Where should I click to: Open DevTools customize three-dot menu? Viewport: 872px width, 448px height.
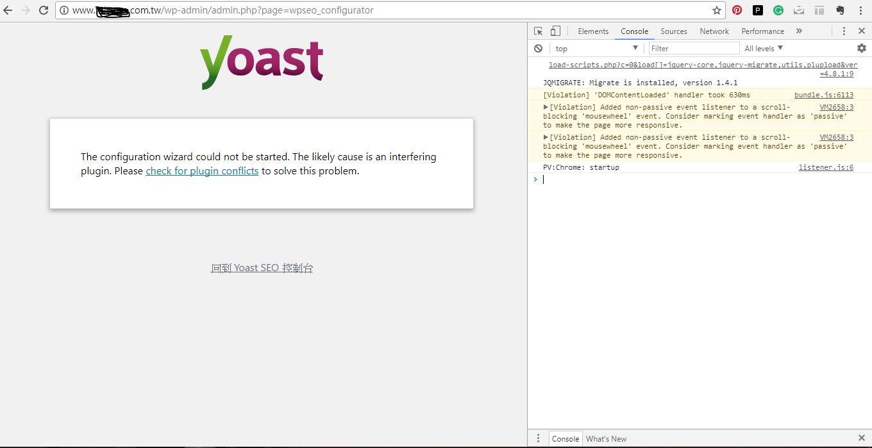[x=844, y=31]
